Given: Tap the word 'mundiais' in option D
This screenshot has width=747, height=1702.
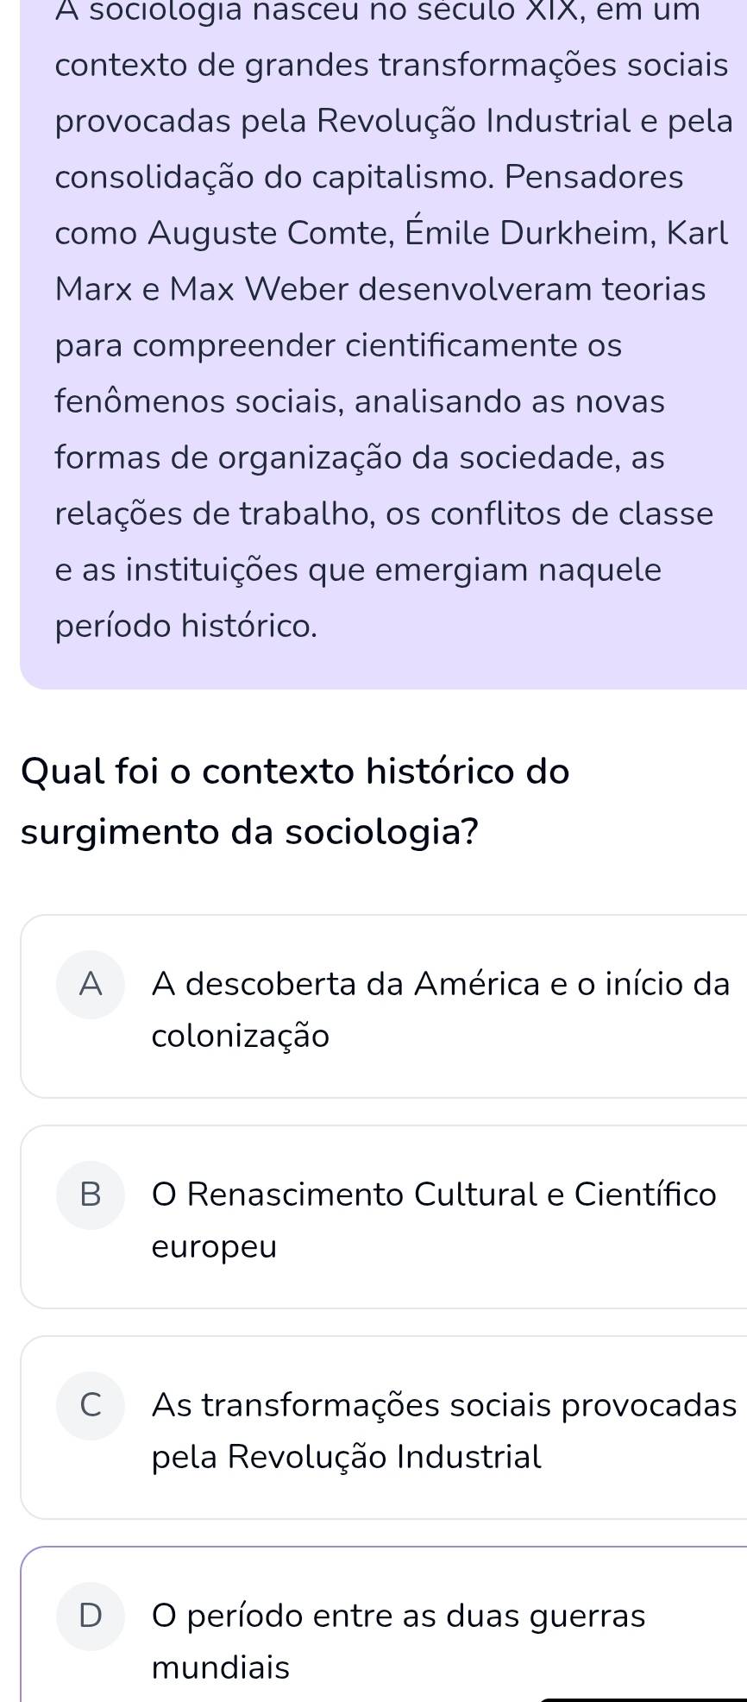Looking at the screenshot, I should (x=221, y=1667).
